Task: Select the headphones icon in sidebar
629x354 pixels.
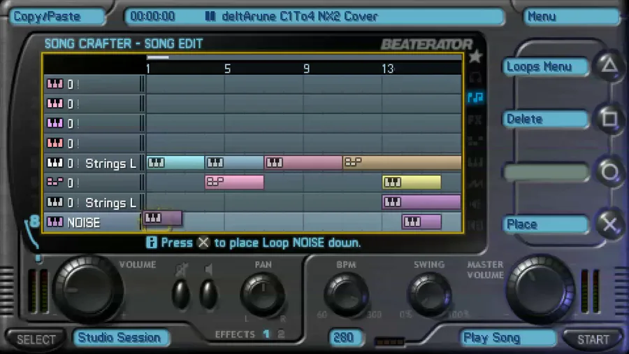Action: tap(475, 77)
